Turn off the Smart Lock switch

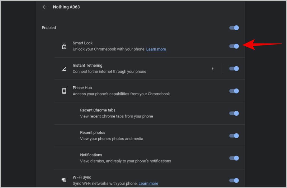tap(234, 46)
